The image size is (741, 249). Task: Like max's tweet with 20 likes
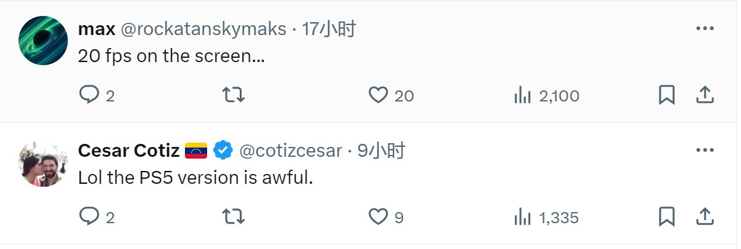(378, 95)
